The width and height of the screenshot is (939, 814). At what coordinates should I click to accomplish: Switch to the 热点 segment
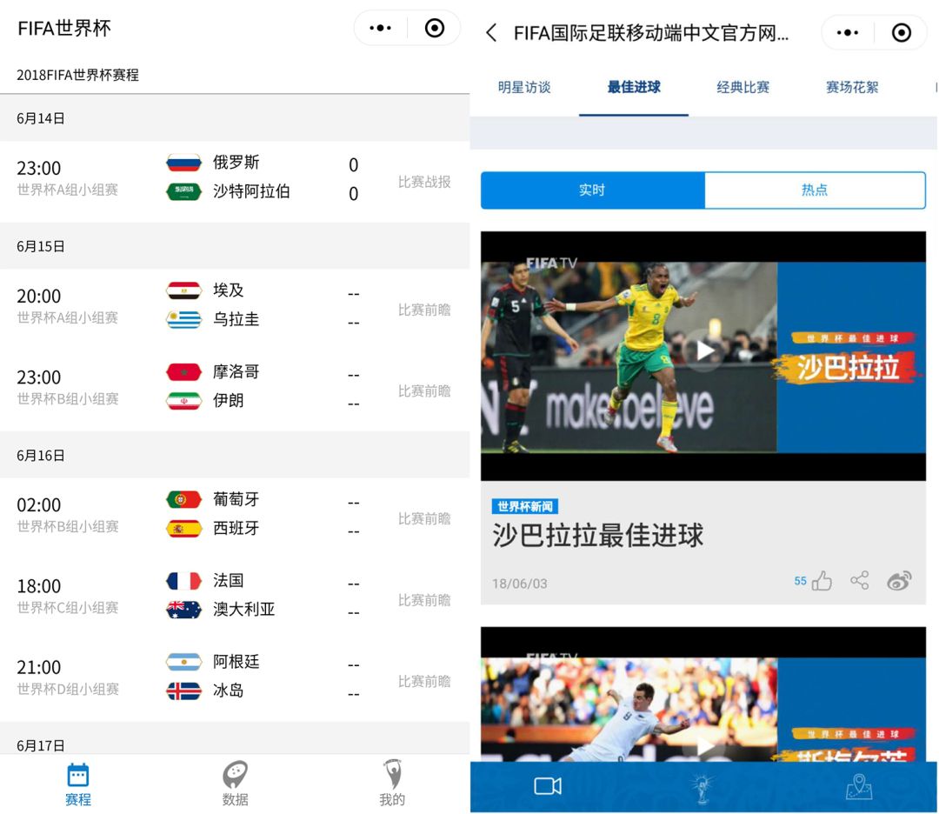[x=815, y=190]
